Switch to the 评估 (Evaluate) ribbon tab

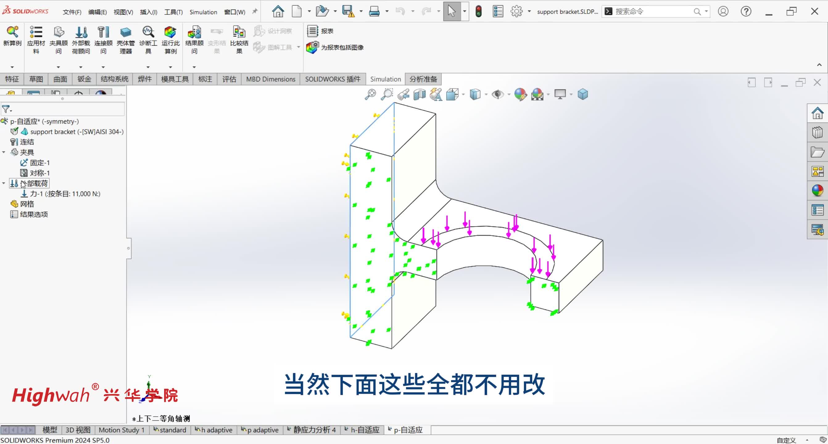229,79
